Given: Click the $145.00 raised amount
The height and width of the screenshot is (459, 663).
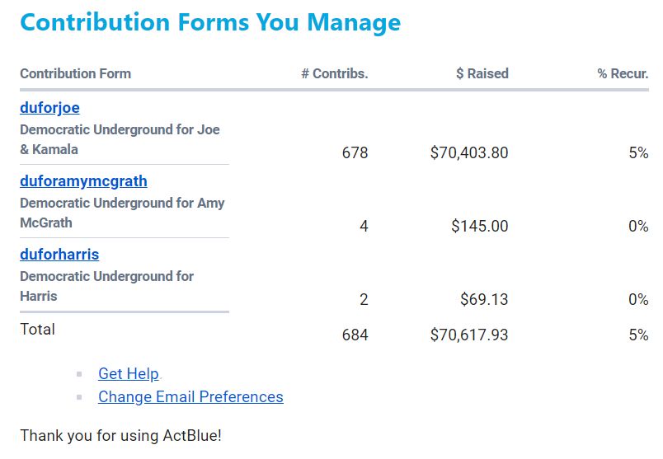Looking at the screenshot, I should (479, 226).
